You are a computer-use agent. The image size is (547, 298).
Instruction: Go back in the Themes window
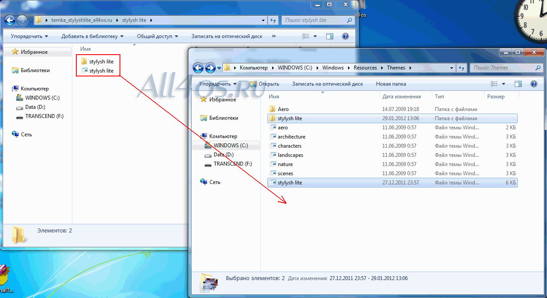point(198,68)
